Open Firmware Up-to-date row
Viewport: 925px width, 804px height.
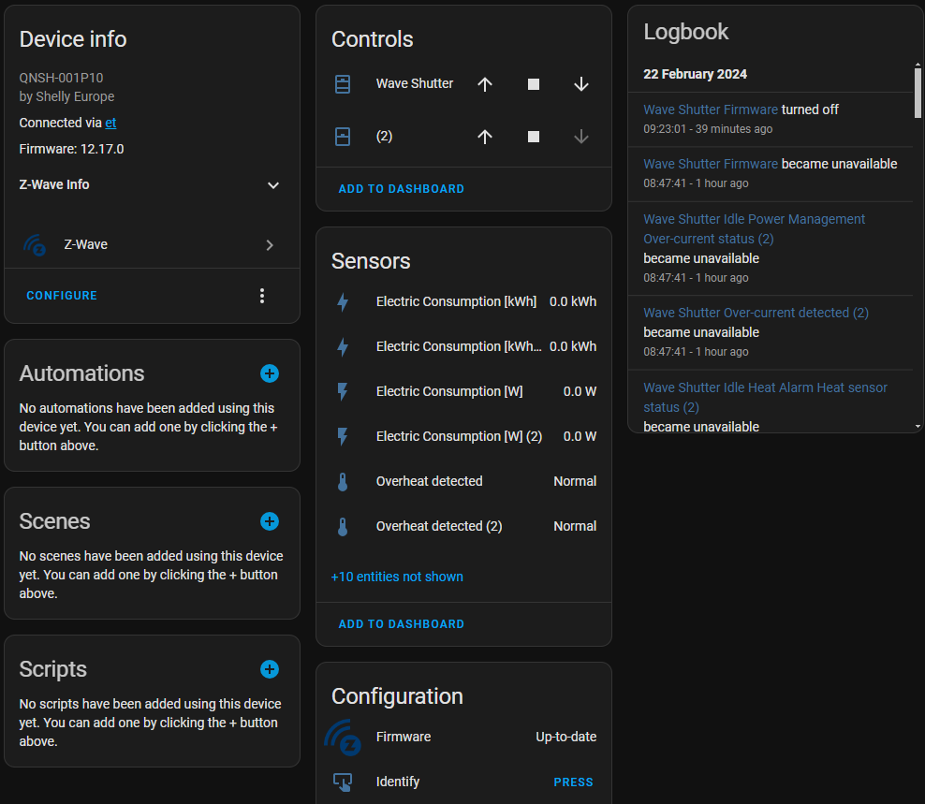(463, 738)
